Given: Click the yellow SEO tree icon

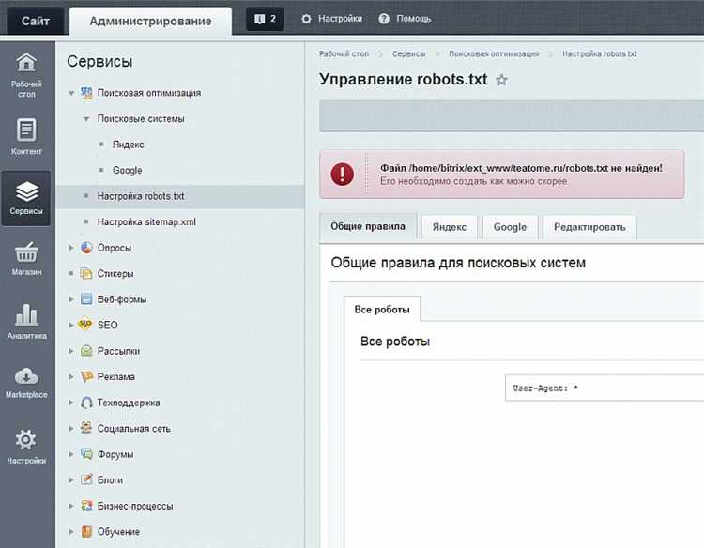Looking at the screenshot, I should pyautogui.click(x=85, y=324).
